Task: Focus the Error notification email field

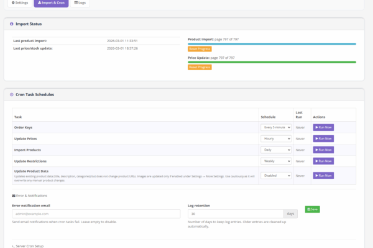Action: (96, 214)
